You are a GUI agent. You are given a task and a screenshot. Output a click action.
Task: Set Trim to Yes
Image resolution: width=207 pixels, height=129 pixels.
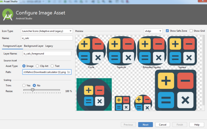[24, 85]
